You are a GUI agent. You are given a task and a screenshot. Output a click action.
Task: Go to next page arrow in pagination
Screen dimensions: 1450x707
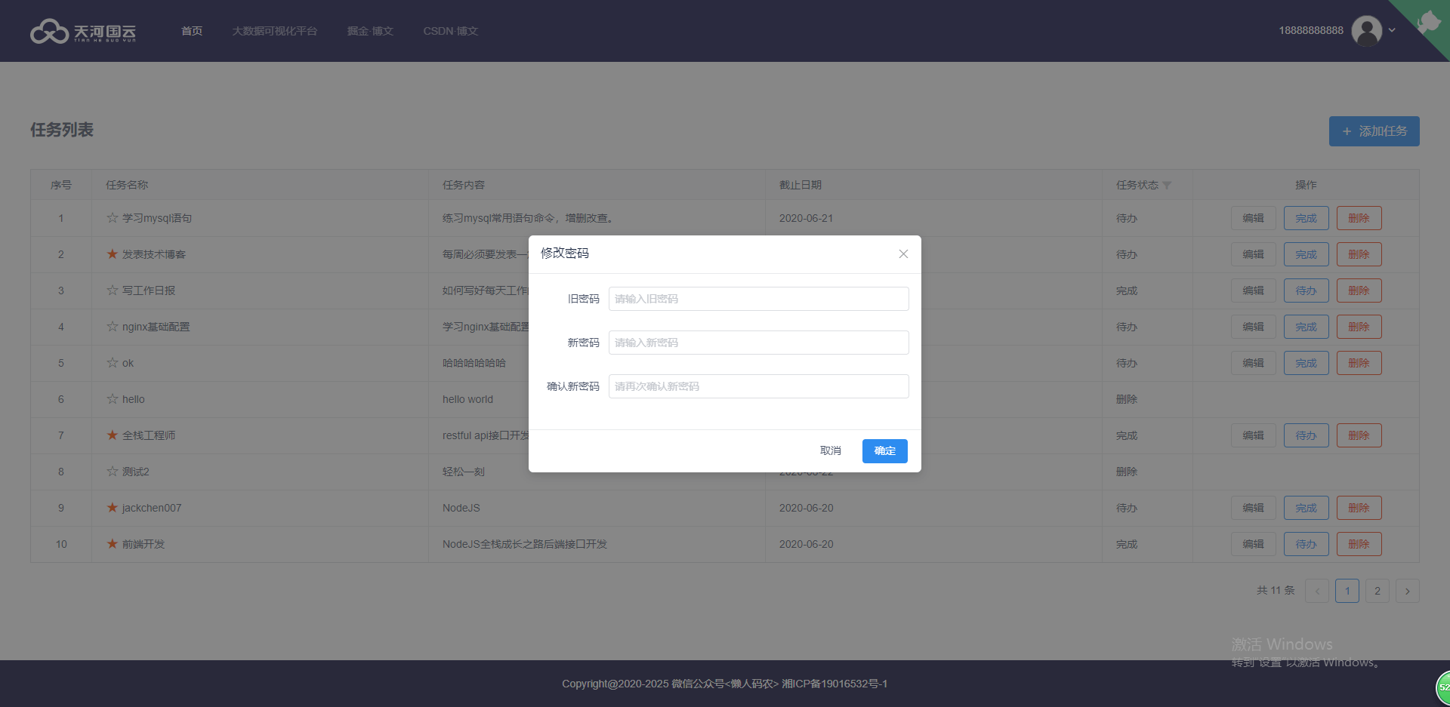click(x=1408, y=591)
